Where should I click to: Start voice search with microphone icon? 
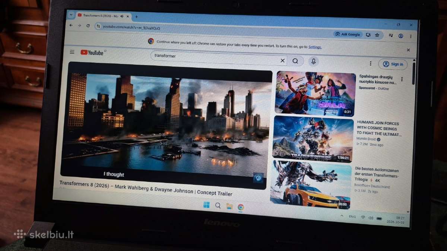(313, 61)
